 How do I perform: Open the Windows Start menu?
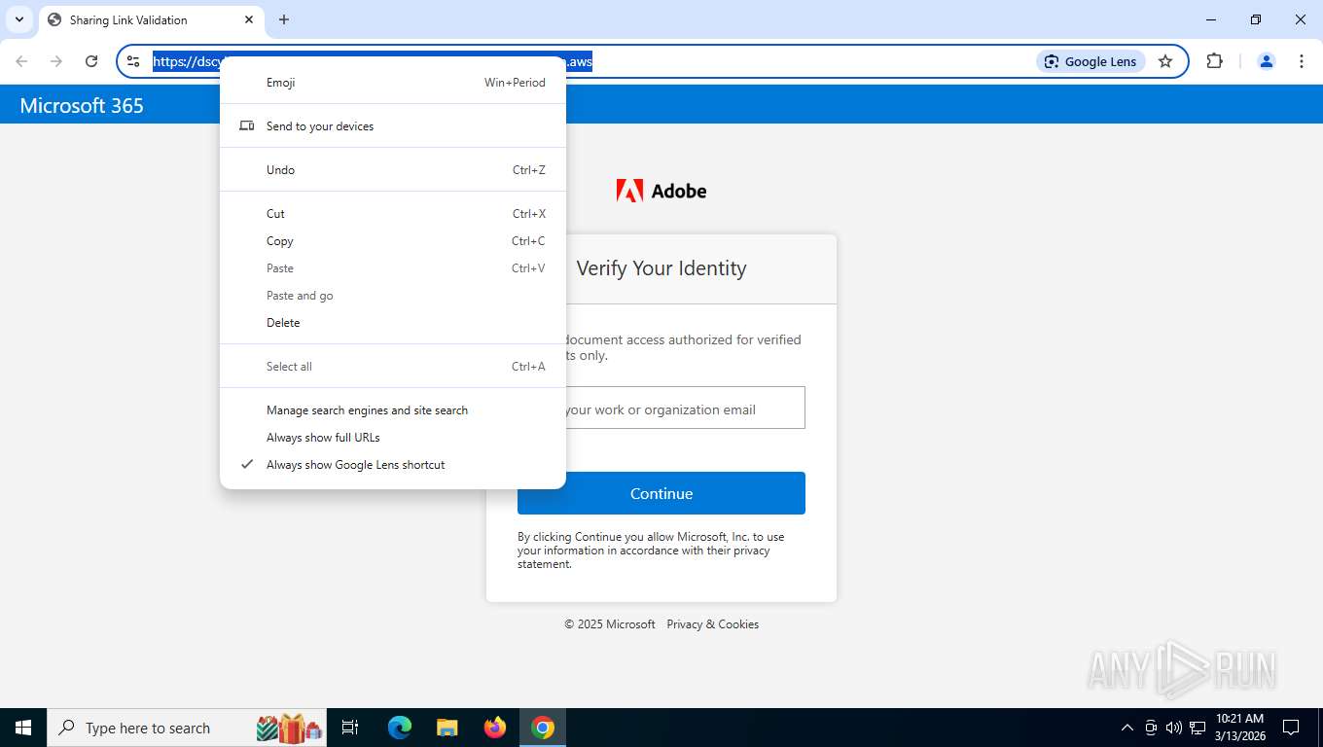(x=23, y=728)
